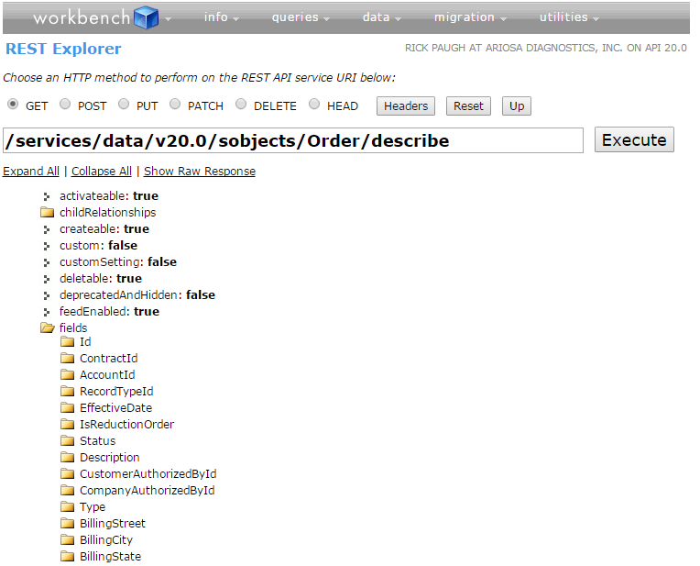Open the CompanyAuthorizedById folder icon

coord(67,490)
